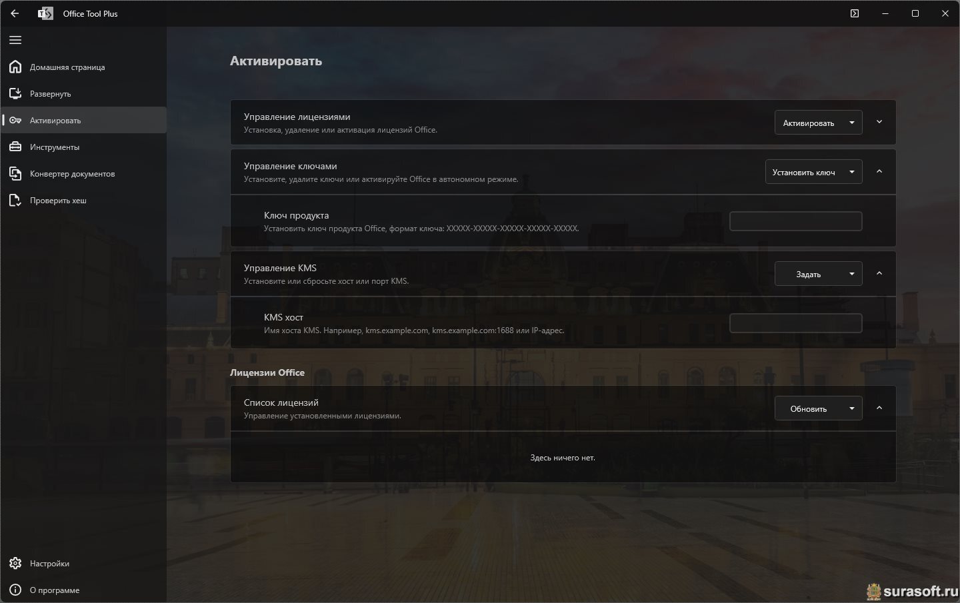Minimize the Office Tool Plus window

tap(885, 13)
